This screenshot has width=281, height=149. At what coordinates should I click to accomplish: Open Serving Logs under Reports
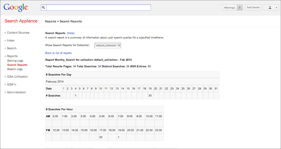point(15,61)
